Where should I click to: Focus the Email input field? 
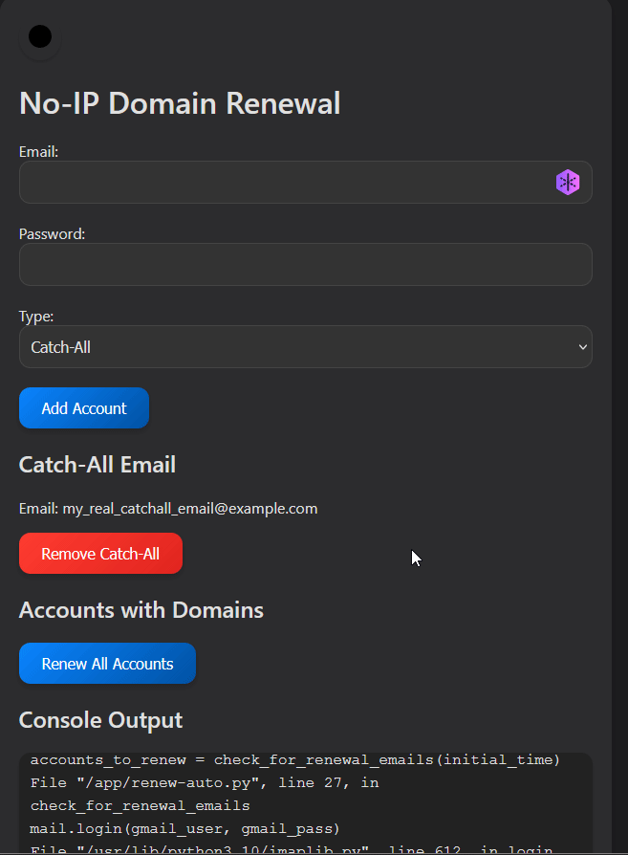[x=305, y=182]
